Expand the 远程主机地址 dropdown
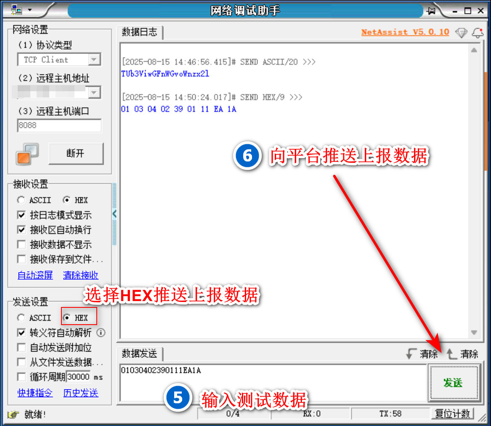 click(x=95, y=92)
